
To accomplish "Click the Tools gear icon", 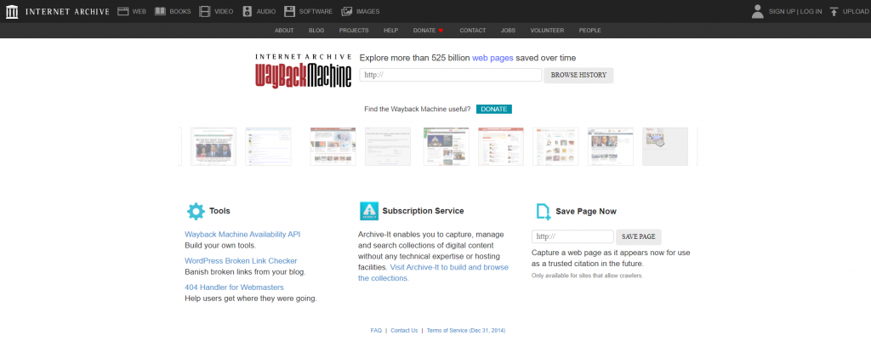I will [x=196, y=211].
